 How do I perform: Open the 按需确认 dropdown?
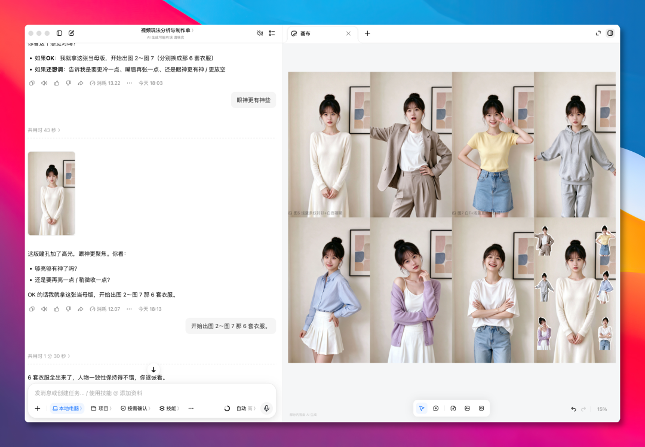click(x=136, y=408)
